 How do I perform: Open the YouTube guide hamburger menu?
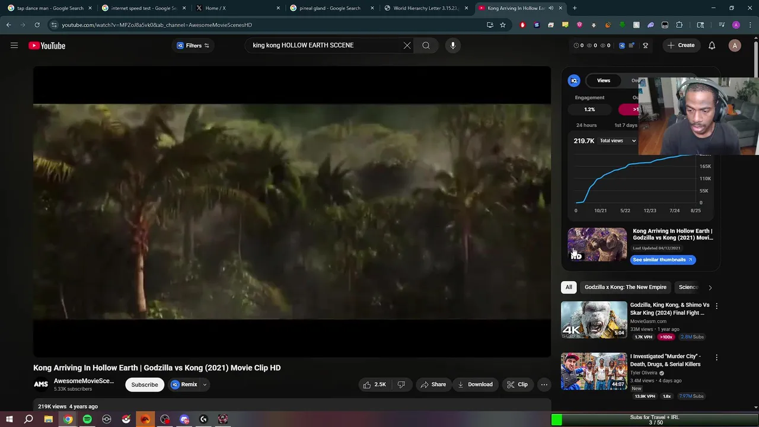click(14, 46)
